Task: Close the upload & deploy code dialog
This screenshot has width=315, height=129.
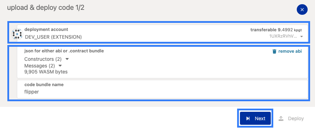Action: tap(302, 9)
